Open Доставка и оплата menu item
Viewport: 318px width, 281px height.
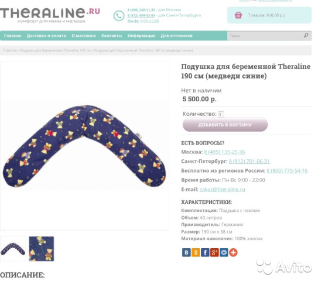(46, 36)
